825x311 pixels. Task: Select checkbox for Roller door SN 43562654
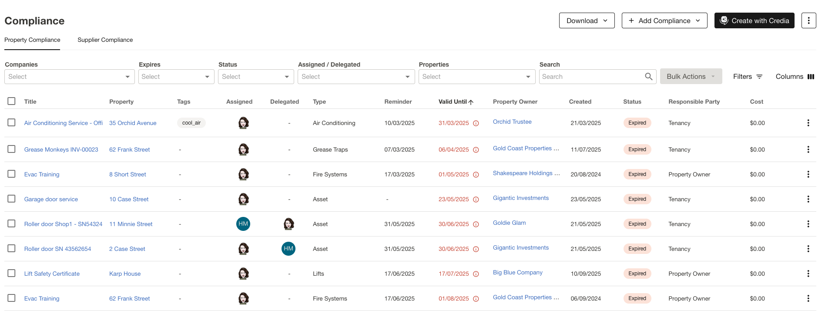point(12,248)
